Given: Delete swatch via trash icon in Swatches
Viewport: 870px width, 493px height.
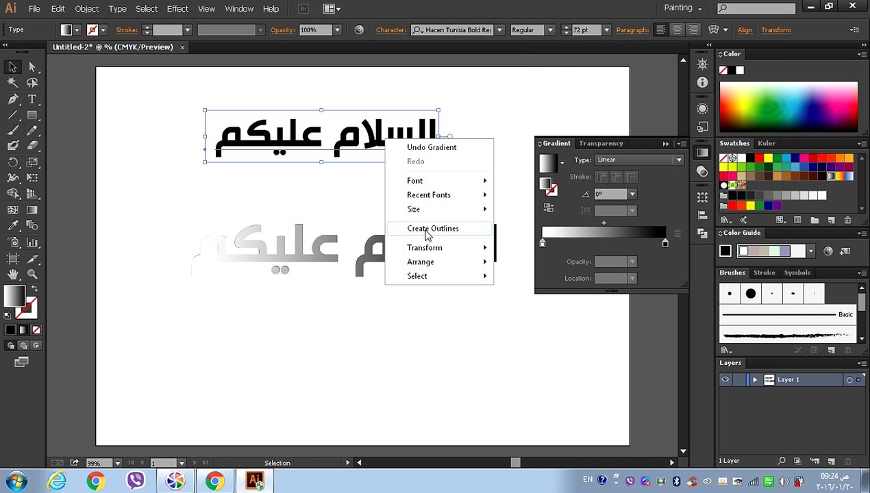Looking at the screenshot, I should pyautogui.click(x=847, y=220).
